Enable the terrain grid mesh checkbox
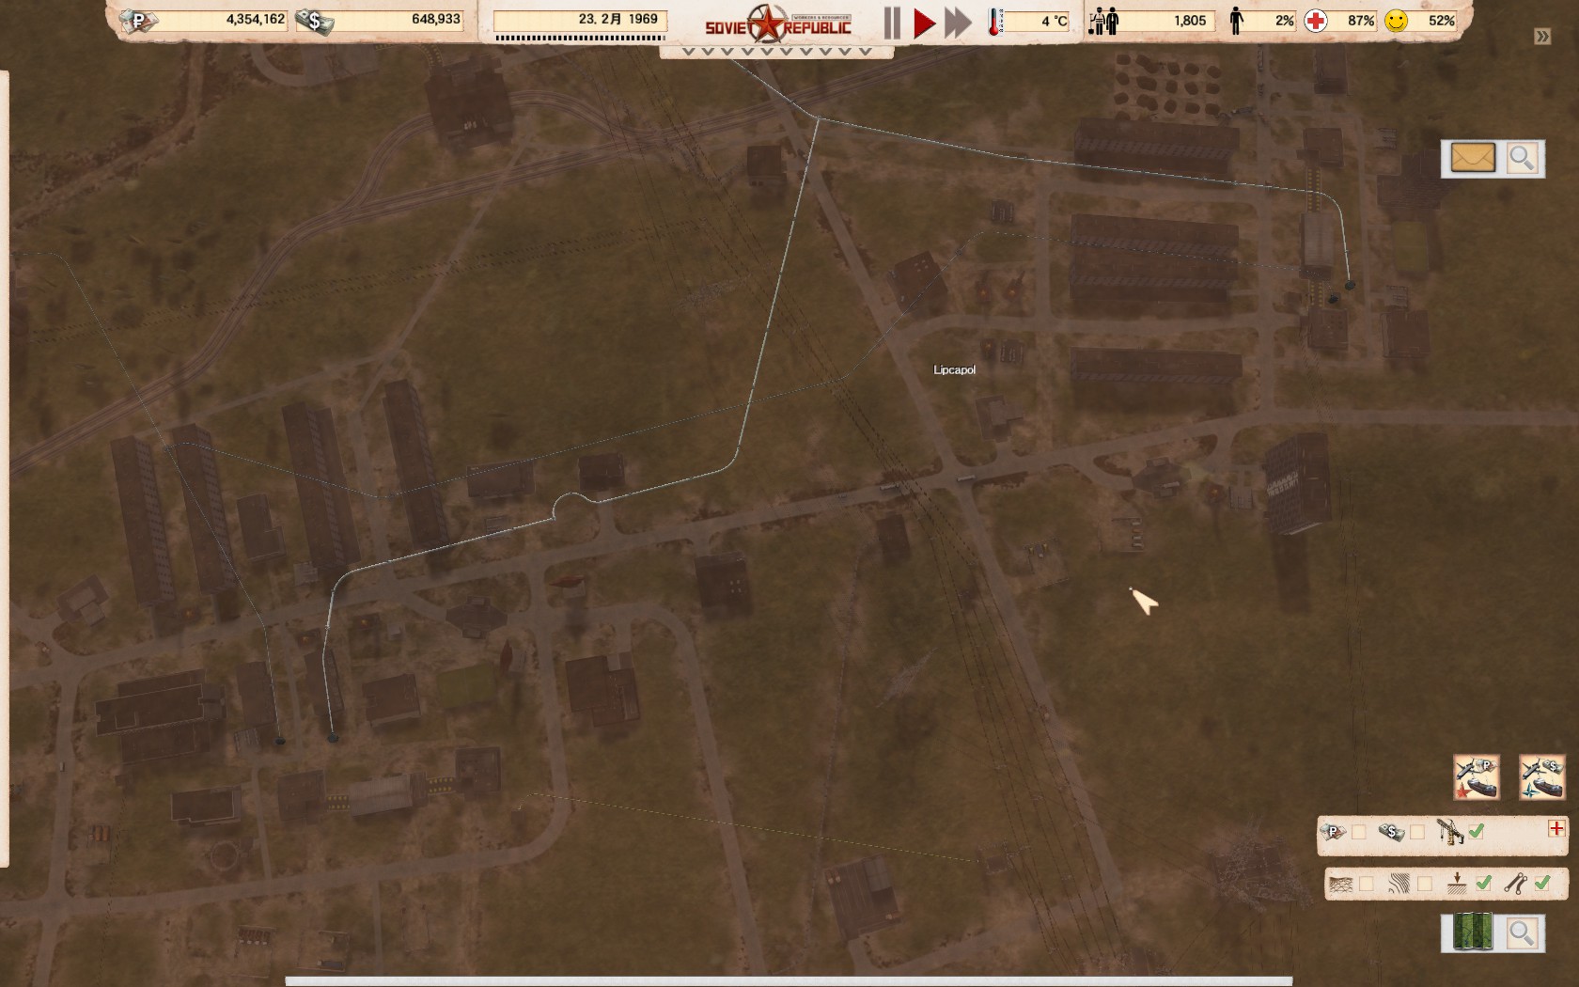This screenshot has height=987, width=1579. pos(1367,884)
